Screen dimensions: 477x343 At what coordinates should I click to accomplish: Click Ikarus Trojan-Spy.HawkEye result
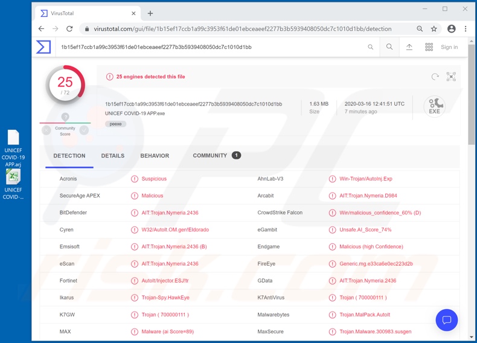pyautogui.click(x=165, y=298)
